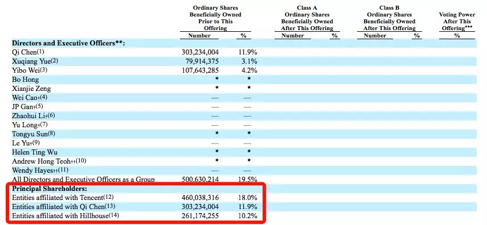The width and height of the screenshot is (487, 225).
Task: Click the group total 500,630,214 value
Action: (x=200, y=180)
